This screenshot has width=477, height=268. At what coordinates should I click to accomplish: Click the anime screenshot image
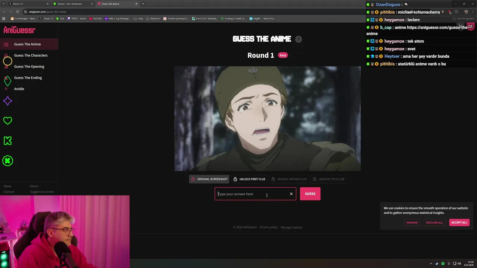tap(268, 118)
